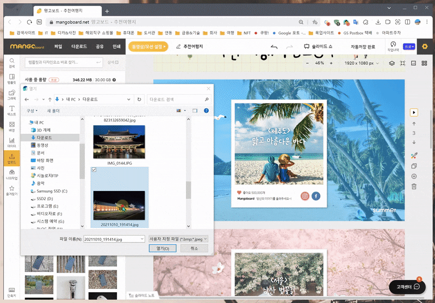
Task: Add a new slide with the plus circle icon
Action: [414, 176]
